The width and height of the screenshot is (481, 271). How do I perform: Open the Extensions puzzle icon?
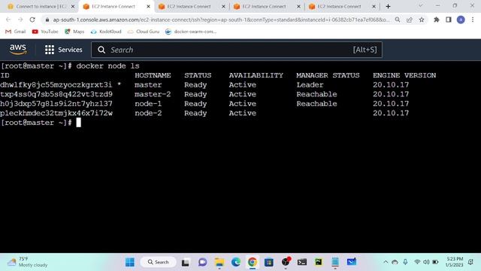436,20
